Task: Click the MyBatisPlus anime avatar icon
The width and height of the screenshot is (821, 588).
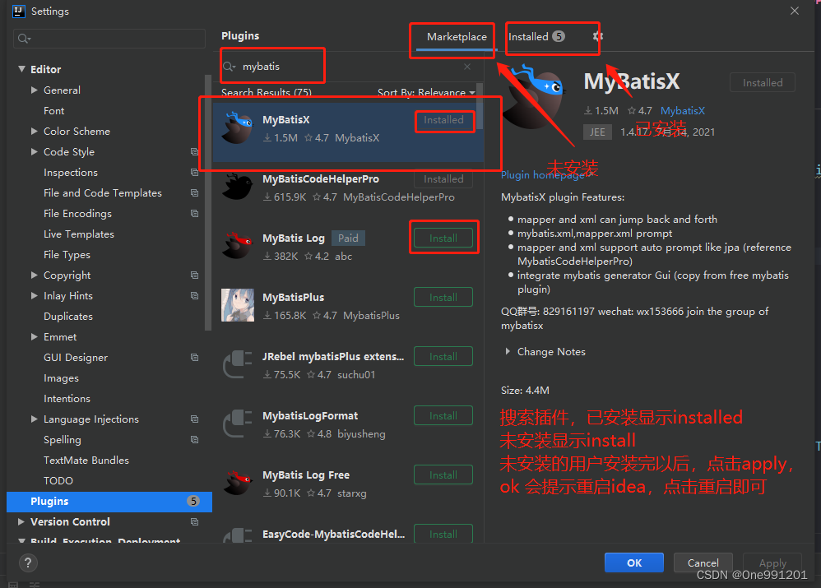Action: [x=237, y=305]
